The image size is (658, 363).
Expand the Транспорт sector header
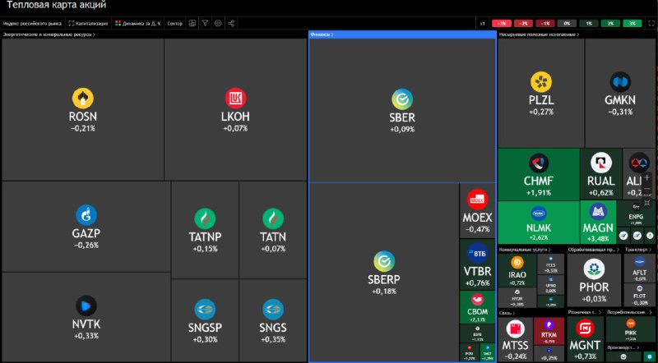pyautogui.click(x=639, y=250)
